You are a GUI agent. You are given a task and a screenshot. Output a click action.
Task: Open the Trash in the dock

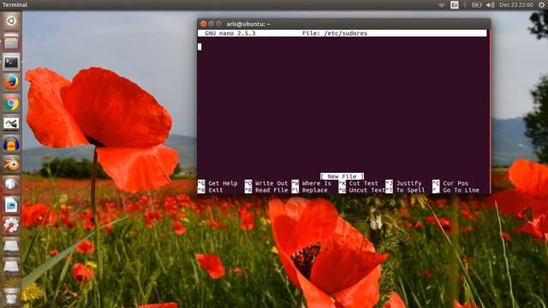click(x=11, y=296)
